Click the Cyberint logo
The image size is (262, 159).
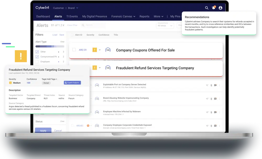click(x=42, y=8)
